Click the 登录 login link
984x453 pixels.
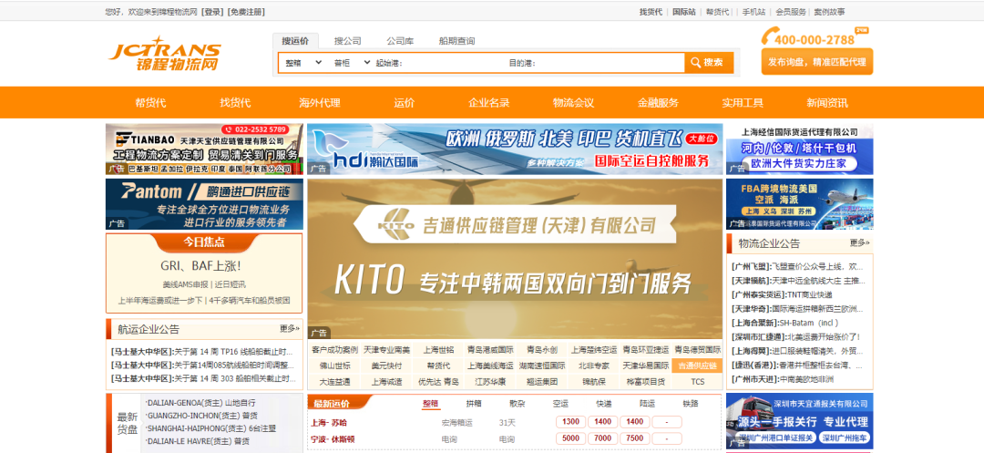(x=212, y=12)
